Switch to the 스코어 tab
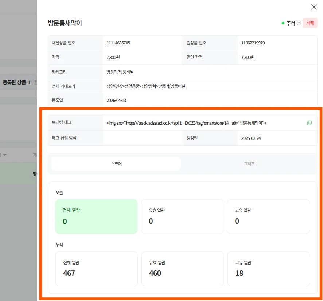Image resolution: width=323 pixels, height=301 pixels. (x=116, y=164)
